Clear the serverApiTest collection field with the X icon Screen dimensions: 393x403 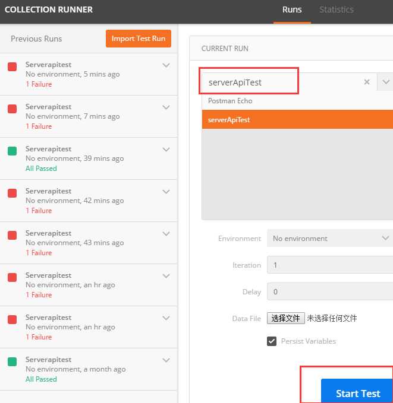tap(367, 82)
